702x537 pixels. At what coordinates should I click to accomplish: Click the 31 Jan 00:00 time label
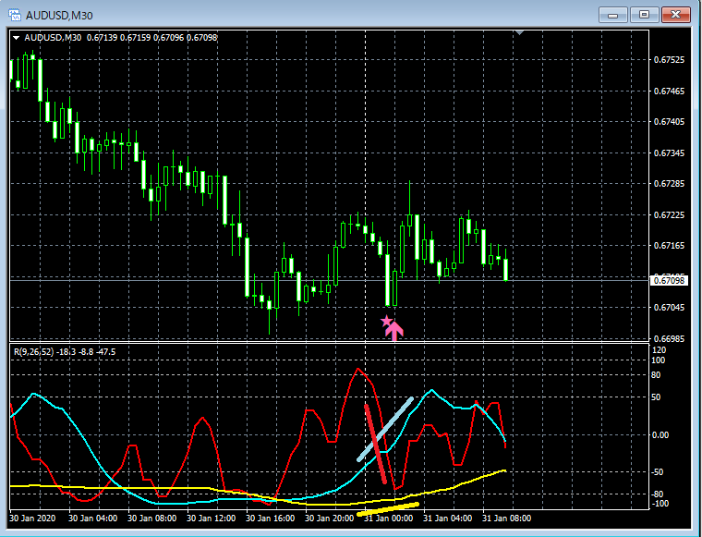pyautogui.click(x=388, y=519)
